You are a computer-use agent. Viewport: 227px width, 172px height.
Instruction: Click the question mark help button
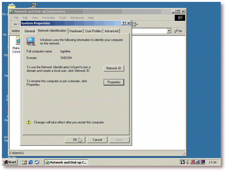tap(123, 23)
